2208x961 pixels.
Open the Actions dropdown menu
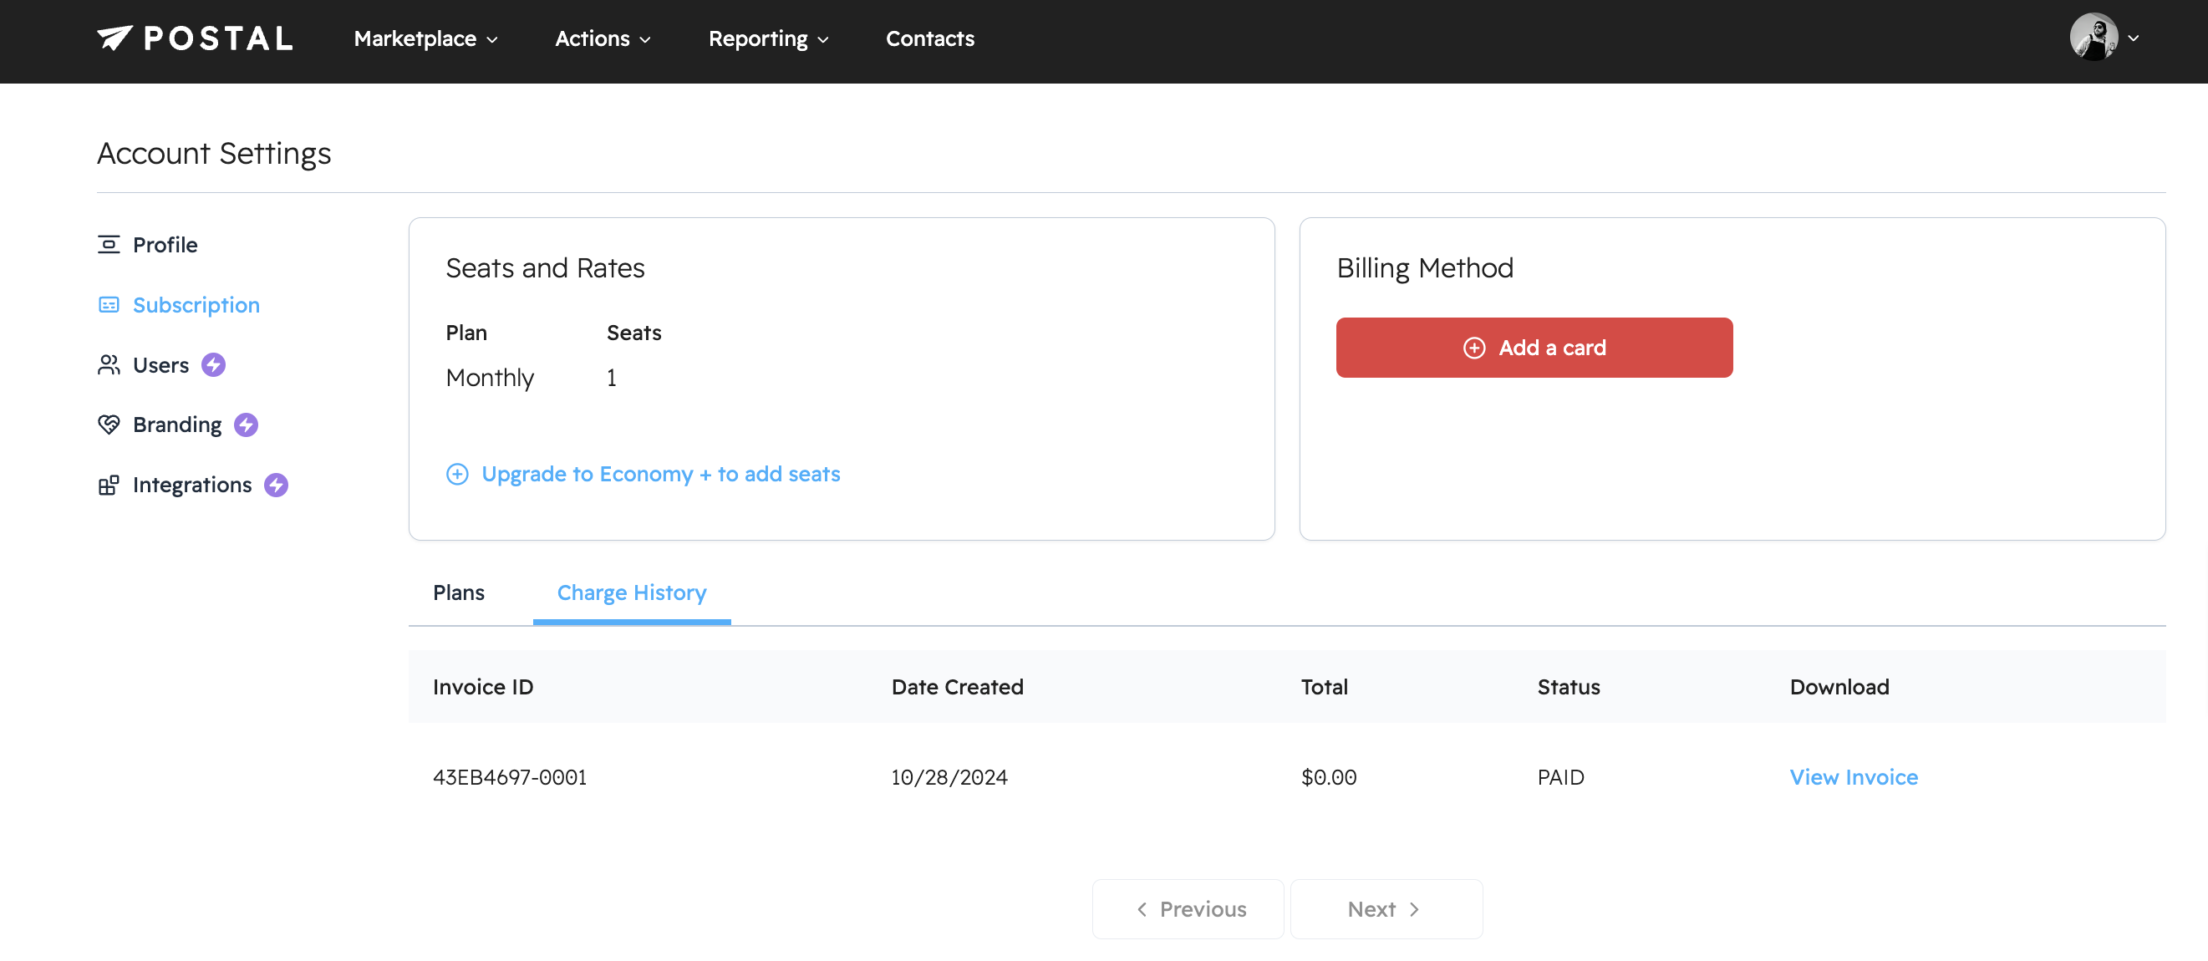click(603, 38)
